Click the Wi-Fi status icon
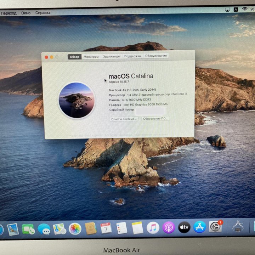This screenshot has width=255, height=255. (x=245, y=9)
